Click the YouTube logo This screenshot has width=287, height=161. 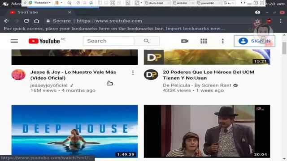coord(44,41)
